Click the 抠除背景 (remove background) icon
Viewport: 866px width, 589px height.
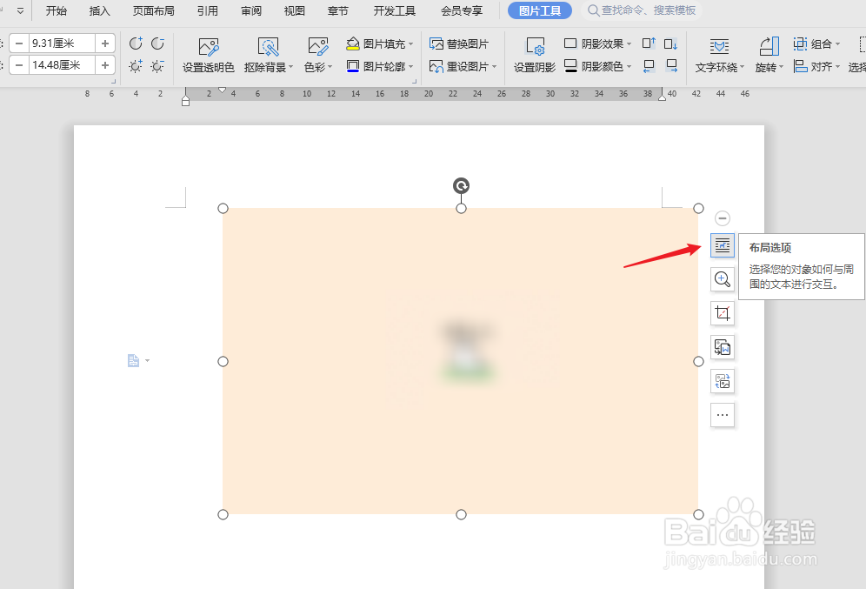(x=268, y=48)
